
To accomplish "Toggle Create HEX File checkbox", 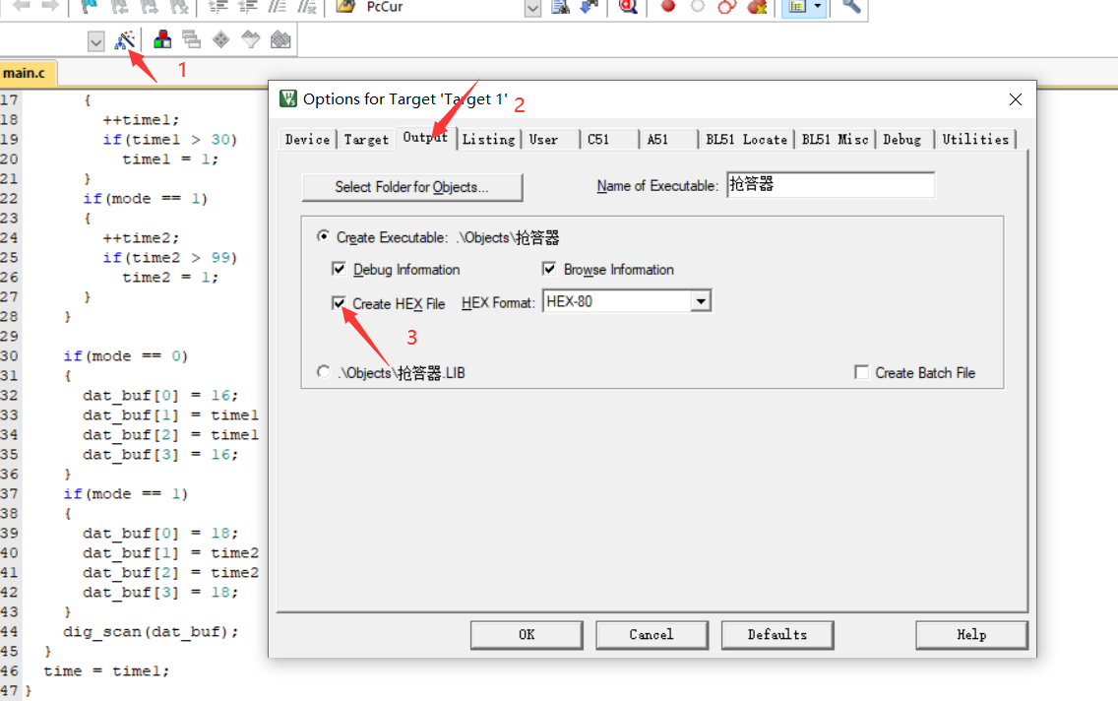I will (339, 303).
